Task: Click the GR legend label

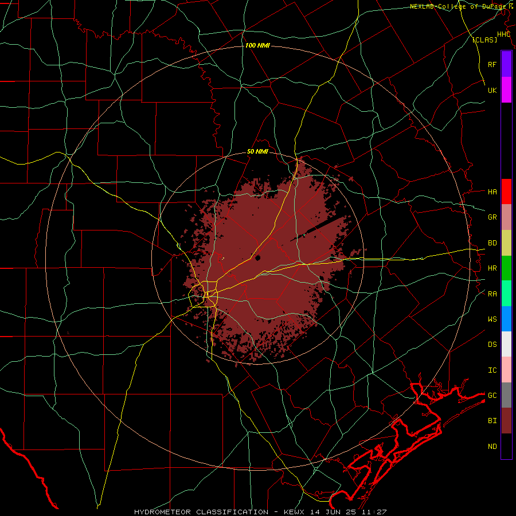Action: [492, 217]
